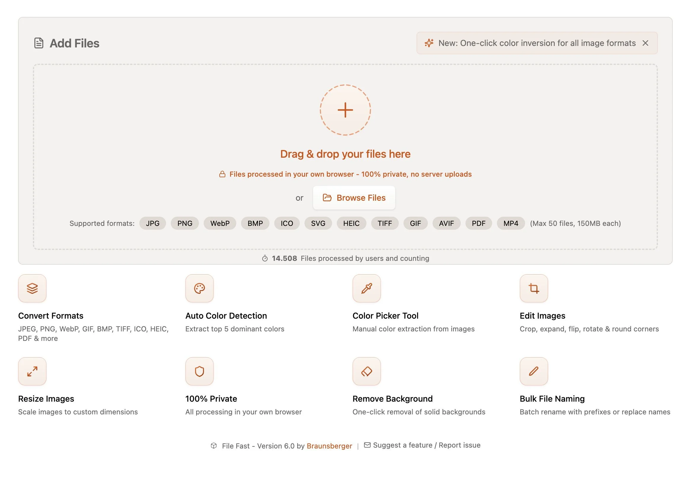
Task: Click the HEIC format badge
Action: [351, 223]
